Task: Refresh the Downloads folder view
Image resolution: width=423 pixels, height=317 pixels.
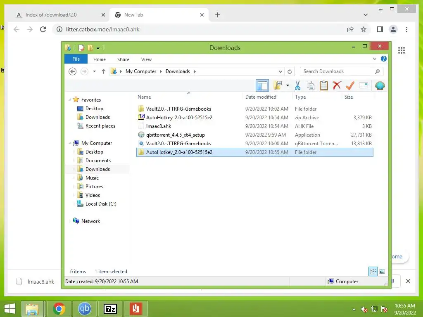Action: click(290, 71)
